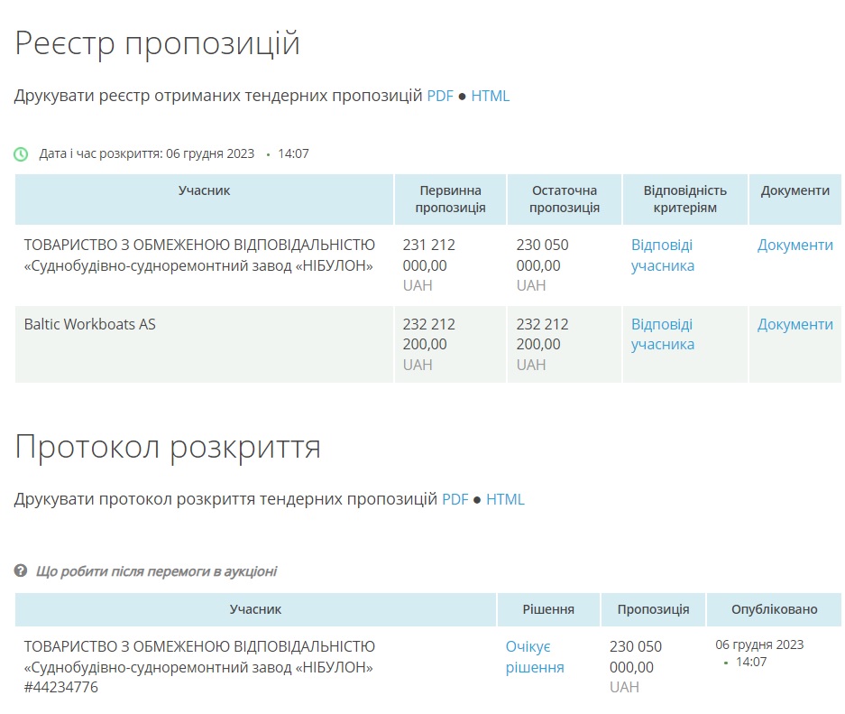Image resolution: width=845 pixels, height=714 pixels.
Task: Click the 'Остаточна пропозиція' column header
Action: coord(565,199)
